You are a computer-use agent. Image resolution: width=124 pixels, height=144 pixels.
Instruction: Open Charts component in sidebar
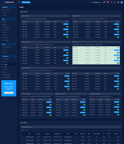point(9,67)
